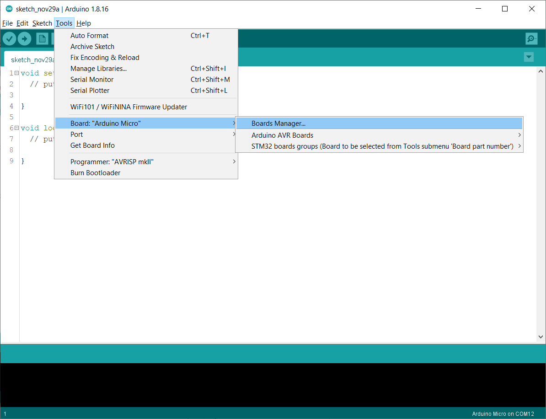Screen dimensions: 546x419
Task: Launch Serial Monitor from Tools menu
Action: pyautogui.click(x=146, y=80)
